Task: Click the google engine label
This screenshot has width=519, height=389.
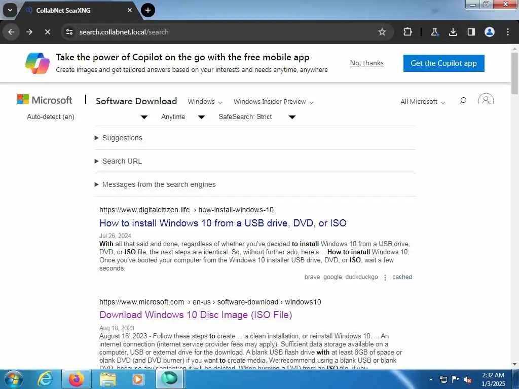Action: (x=332, y=277)
